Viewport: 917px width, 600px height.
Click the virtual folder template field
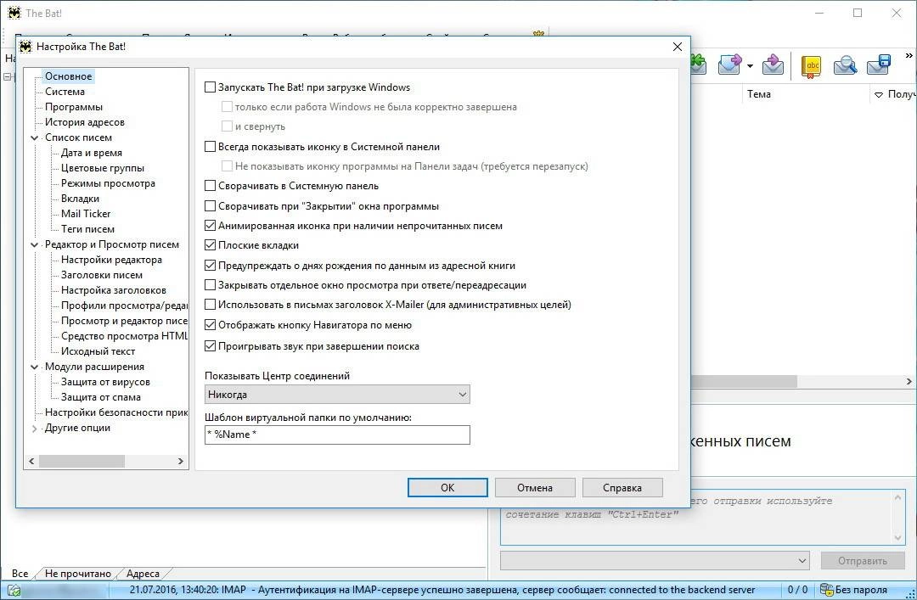337,435
